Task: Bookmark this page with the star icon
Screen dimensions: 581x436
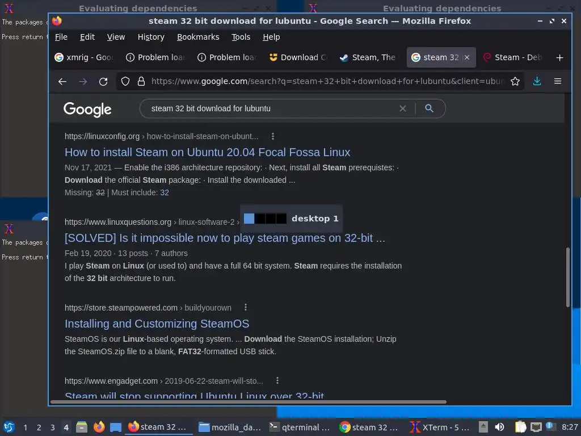Action: pos(515,81)
